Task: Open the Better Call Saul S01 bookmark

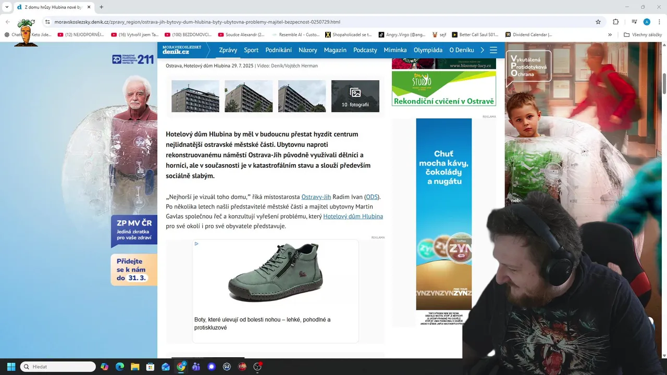Action: [475, 35]
